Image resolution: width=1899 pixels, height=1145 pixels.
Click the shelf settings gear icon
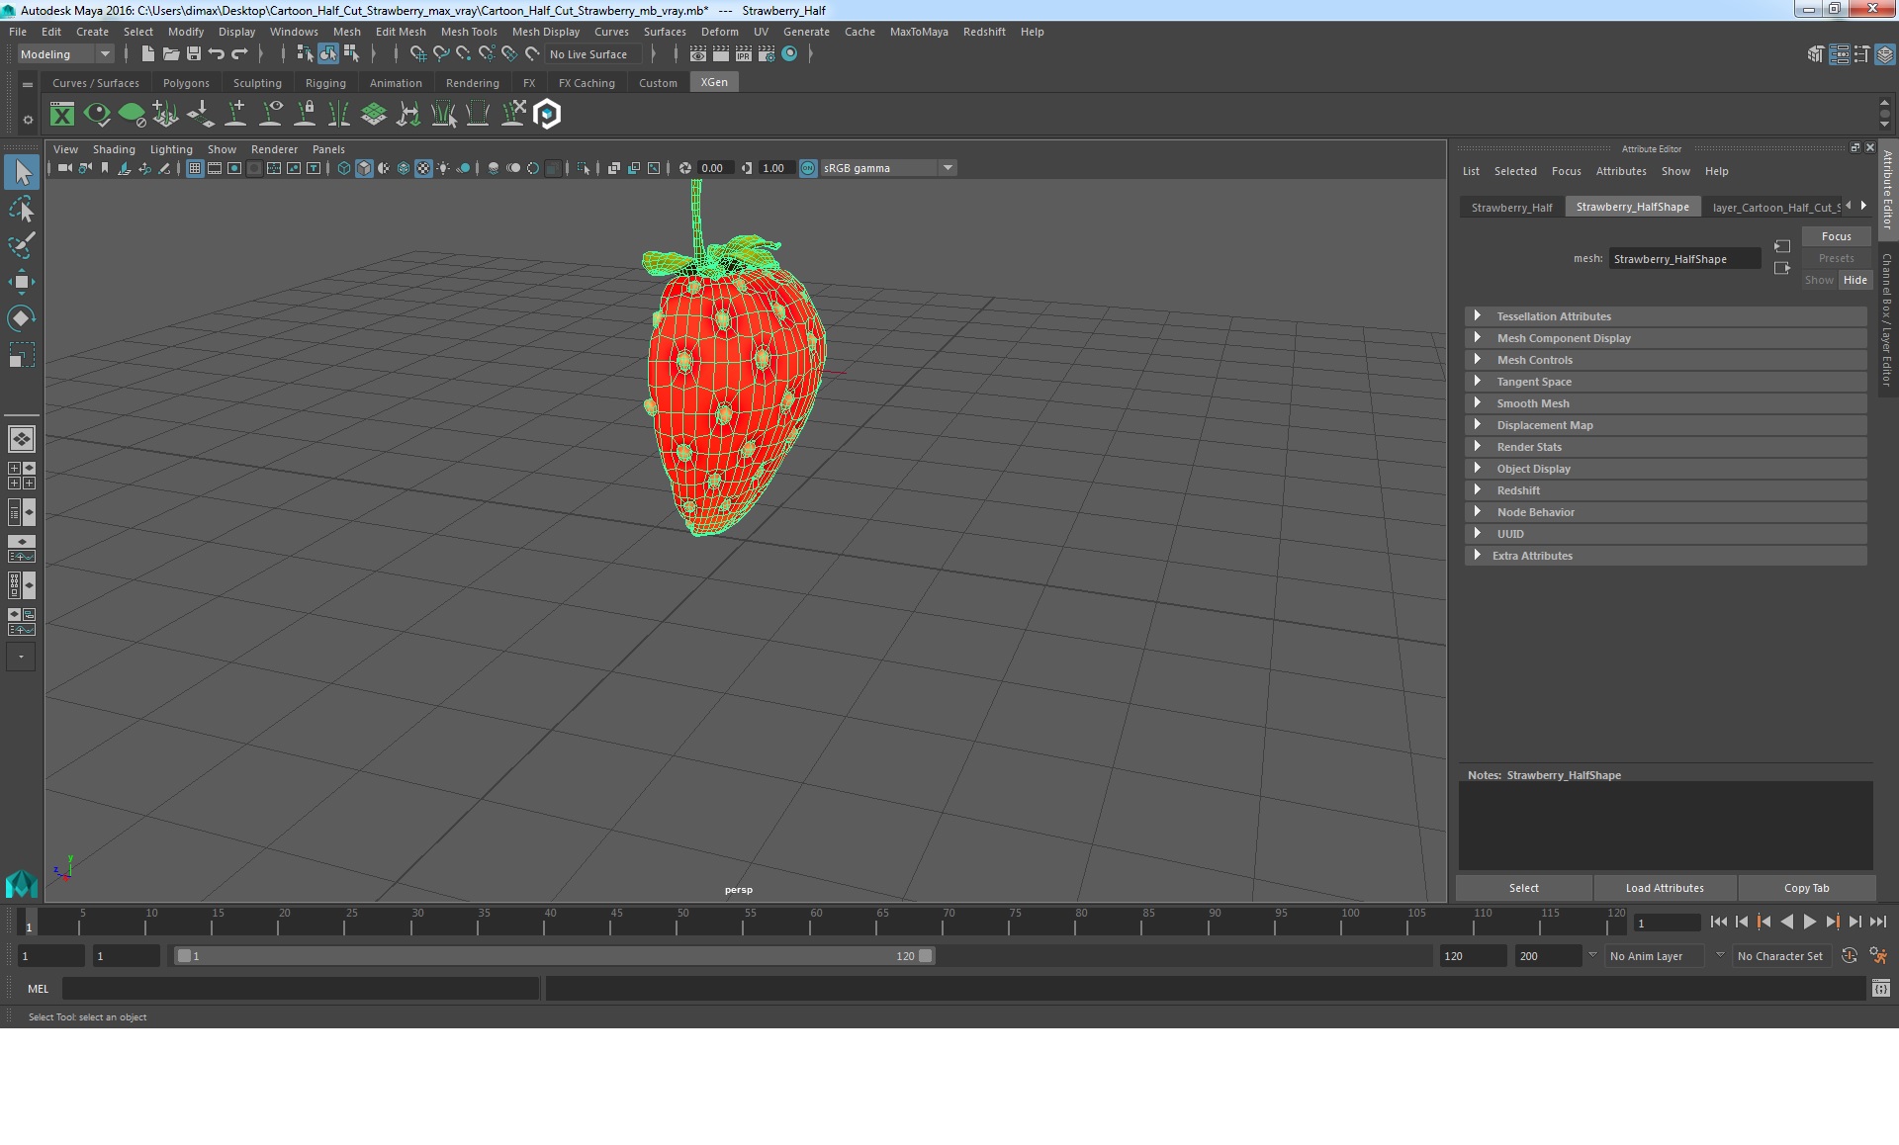click(x=28, y=120)
